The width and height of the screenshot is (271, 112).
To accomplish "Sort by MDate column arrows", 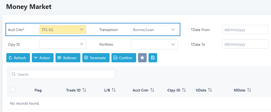I will [249, 90].
